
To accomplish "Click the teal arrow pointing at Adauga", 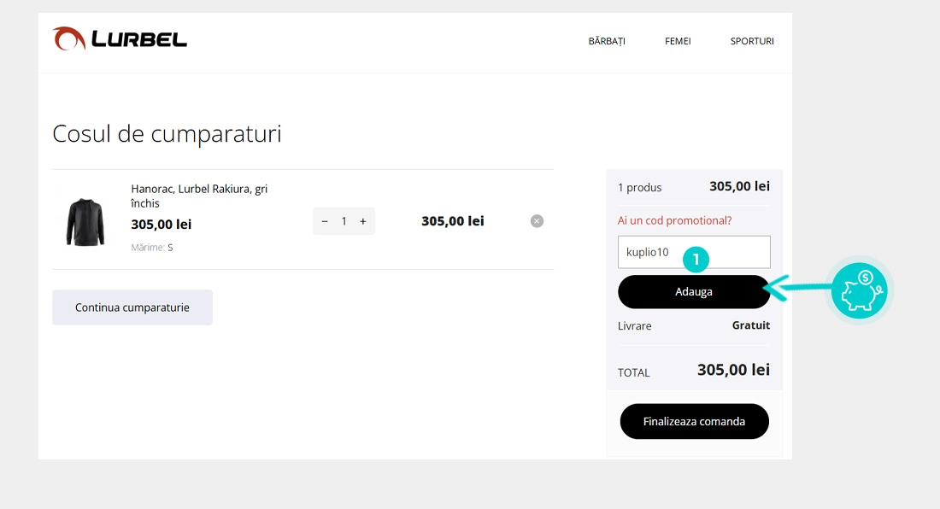I will (799, 290).
